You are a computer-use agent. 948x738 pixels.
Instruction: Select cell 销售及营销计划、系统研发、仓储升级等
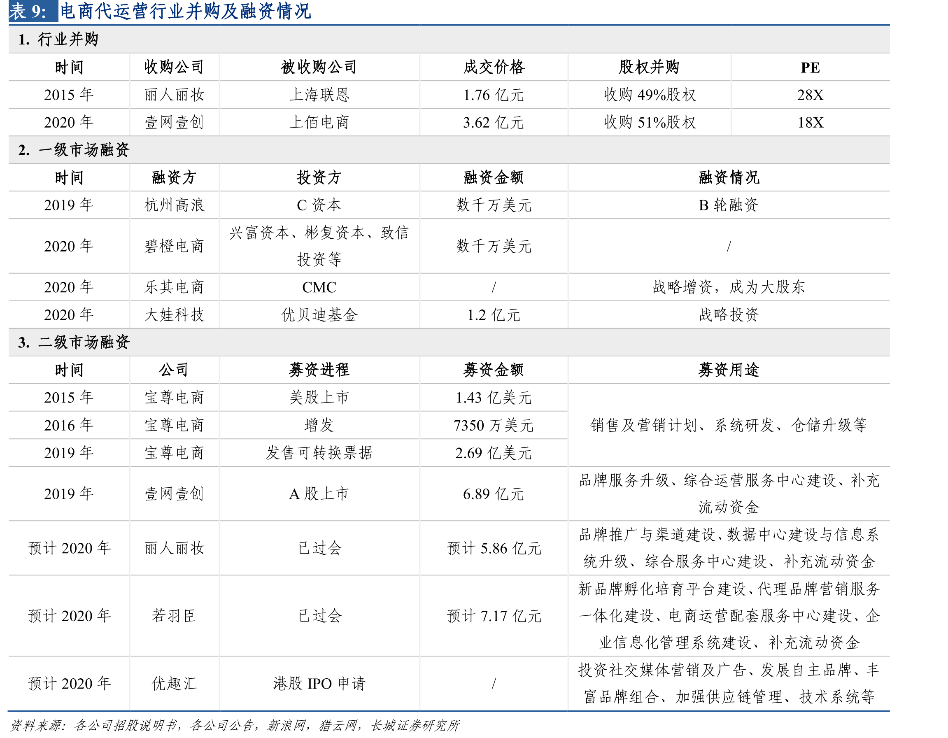729,425
